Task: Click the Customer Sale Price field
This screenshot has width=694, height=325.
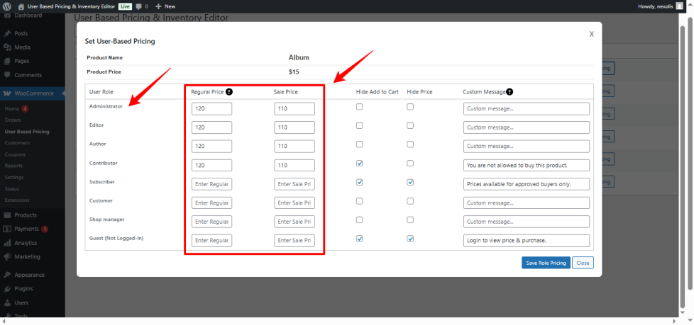Action: pos(294,203)
